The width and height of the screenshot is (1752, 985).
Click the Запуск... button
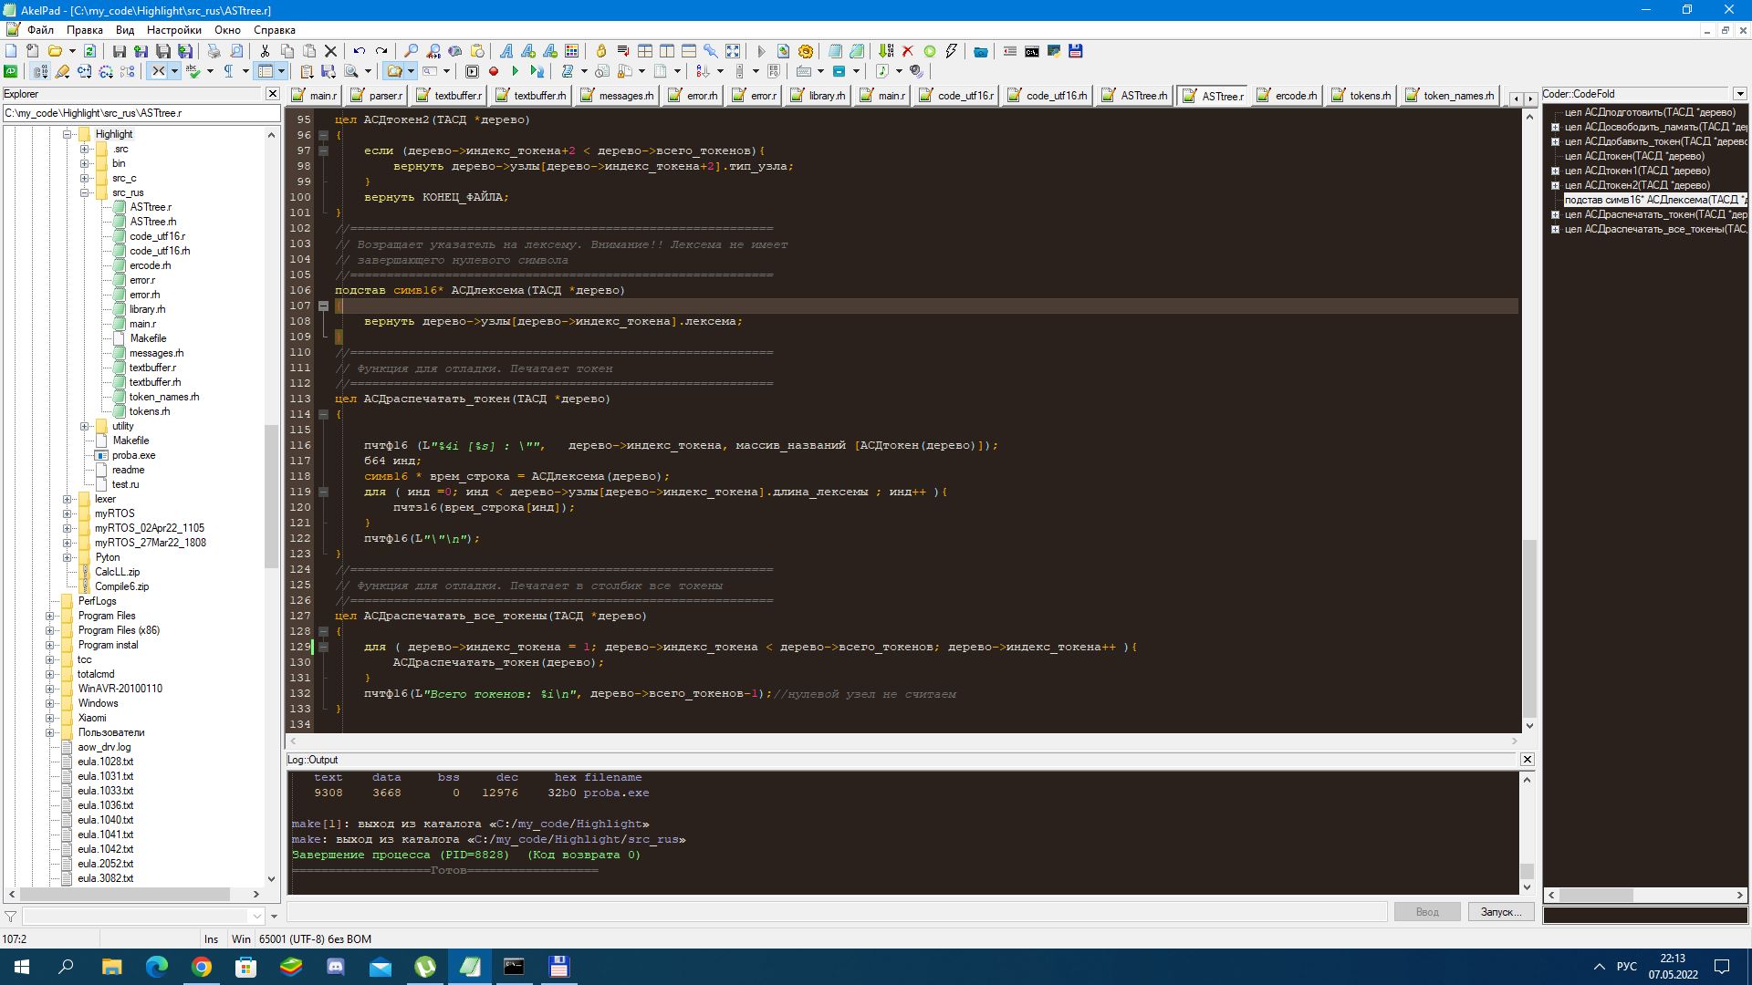(x=1500, y=912)
